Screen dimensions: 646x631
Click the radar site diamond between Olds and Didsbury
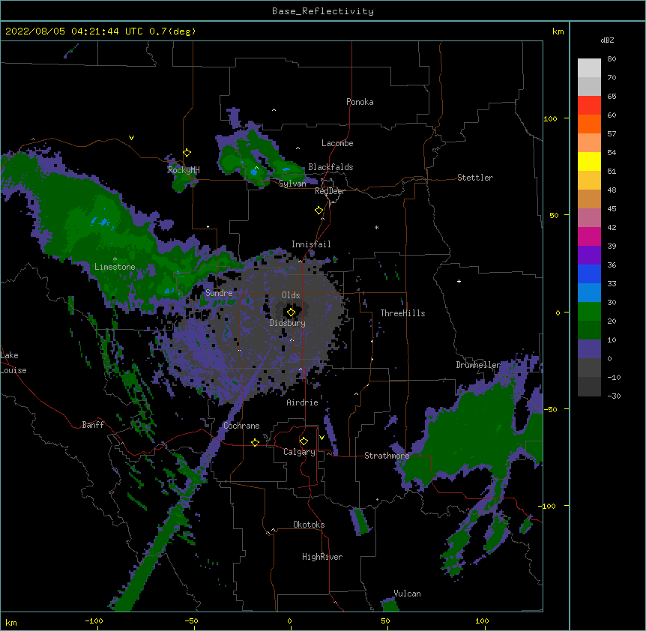[x=291, y=313]
